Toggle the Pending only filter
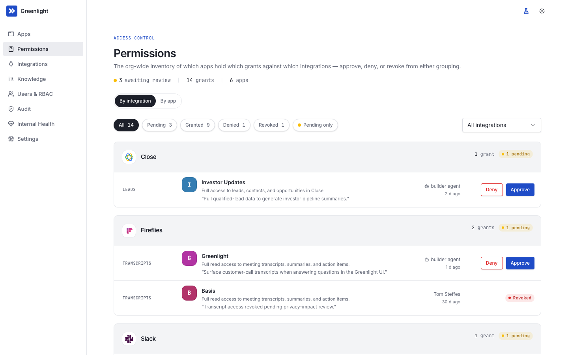This screenshot has height=355, width=568. tap(315, 125)
